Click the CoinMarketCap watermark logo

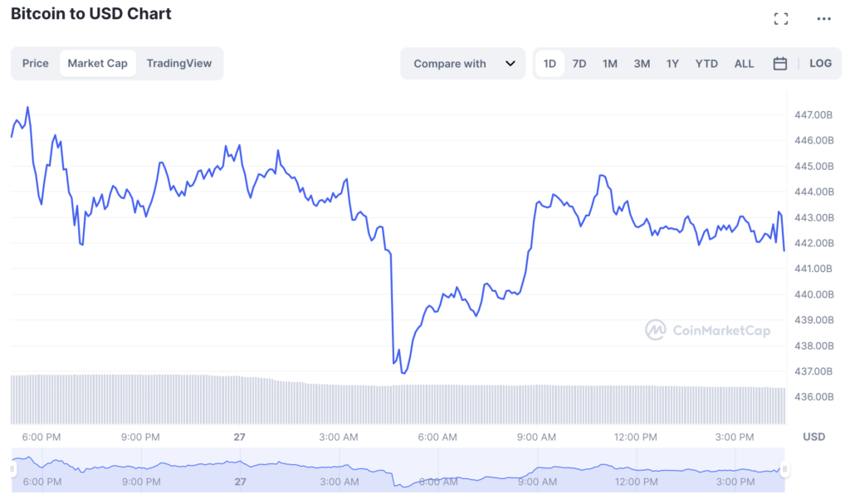pyautogui.click(x=707, y=330)
